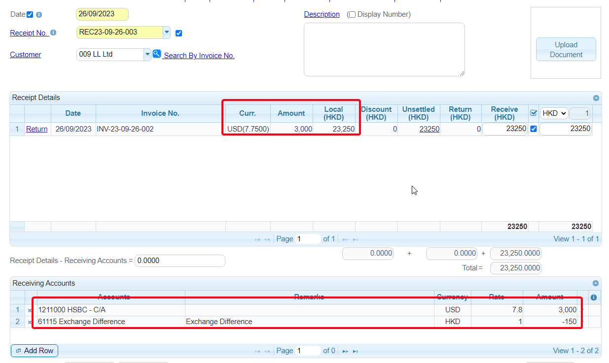The image size is (609, 363).
Task: Click the Upload Document button
Action: 566,49
